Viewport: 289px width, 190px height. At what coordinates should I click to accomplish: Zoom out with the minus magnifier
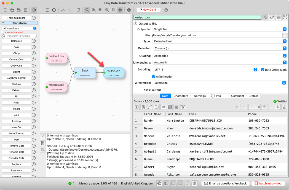[100, 10]
